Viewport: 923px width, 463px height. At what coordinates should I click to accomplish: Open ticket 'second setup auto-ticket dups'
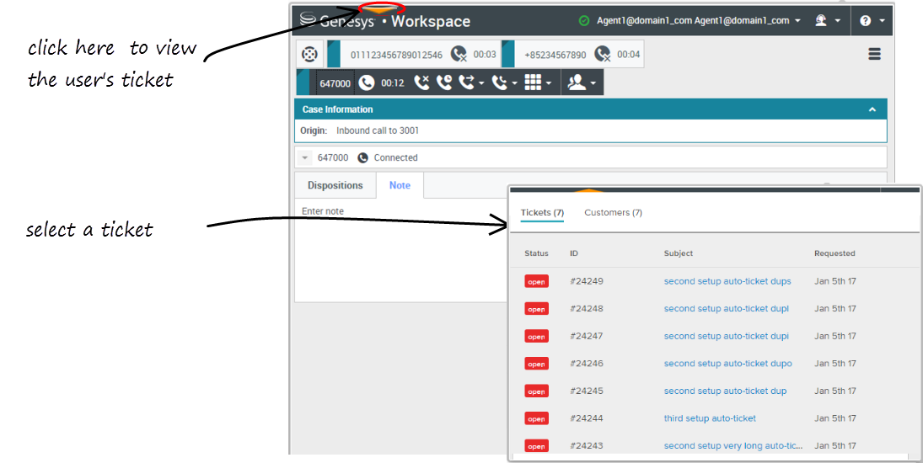tap(727, 281)
